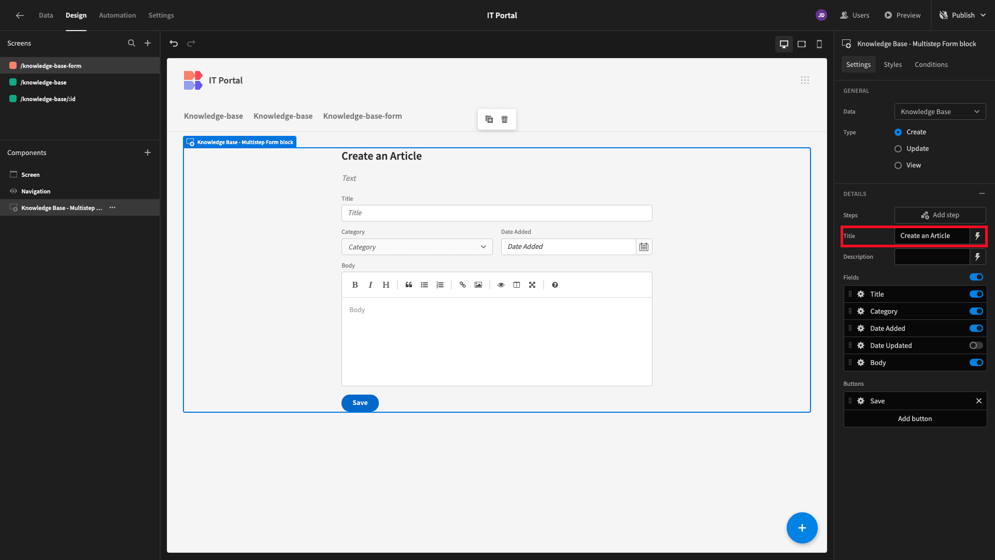Click the back arrow icon
The image size is (995, 560).
coord(20,16)
